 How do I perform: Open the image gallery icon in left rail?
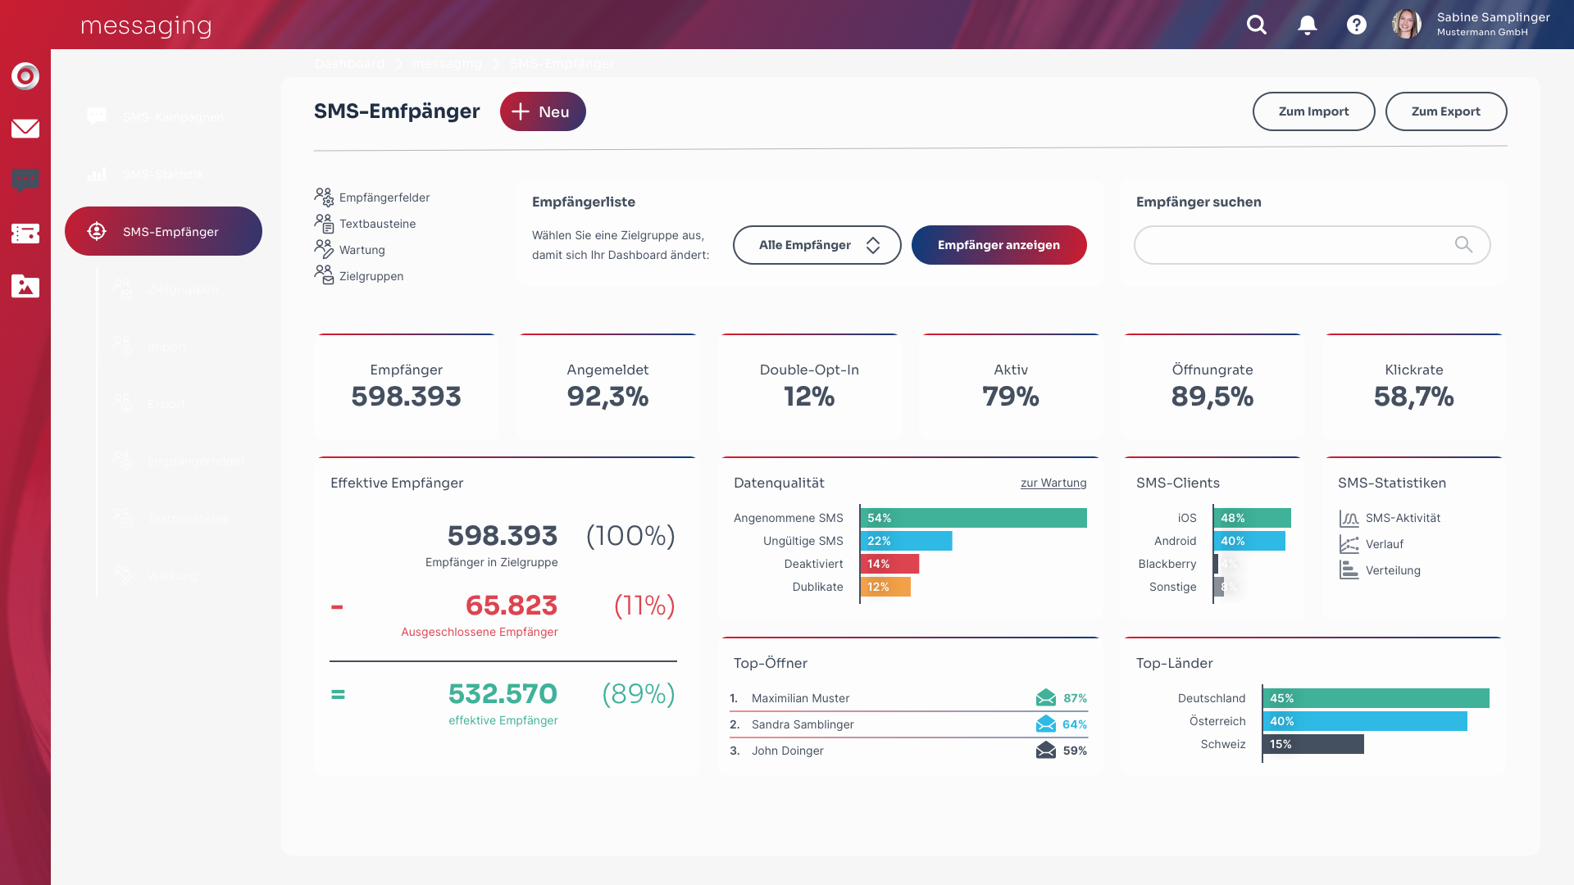25,286
